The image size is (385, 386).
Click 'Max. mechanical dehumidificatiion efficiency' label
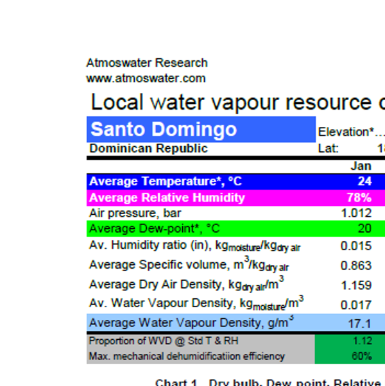[x=187, y=357]
